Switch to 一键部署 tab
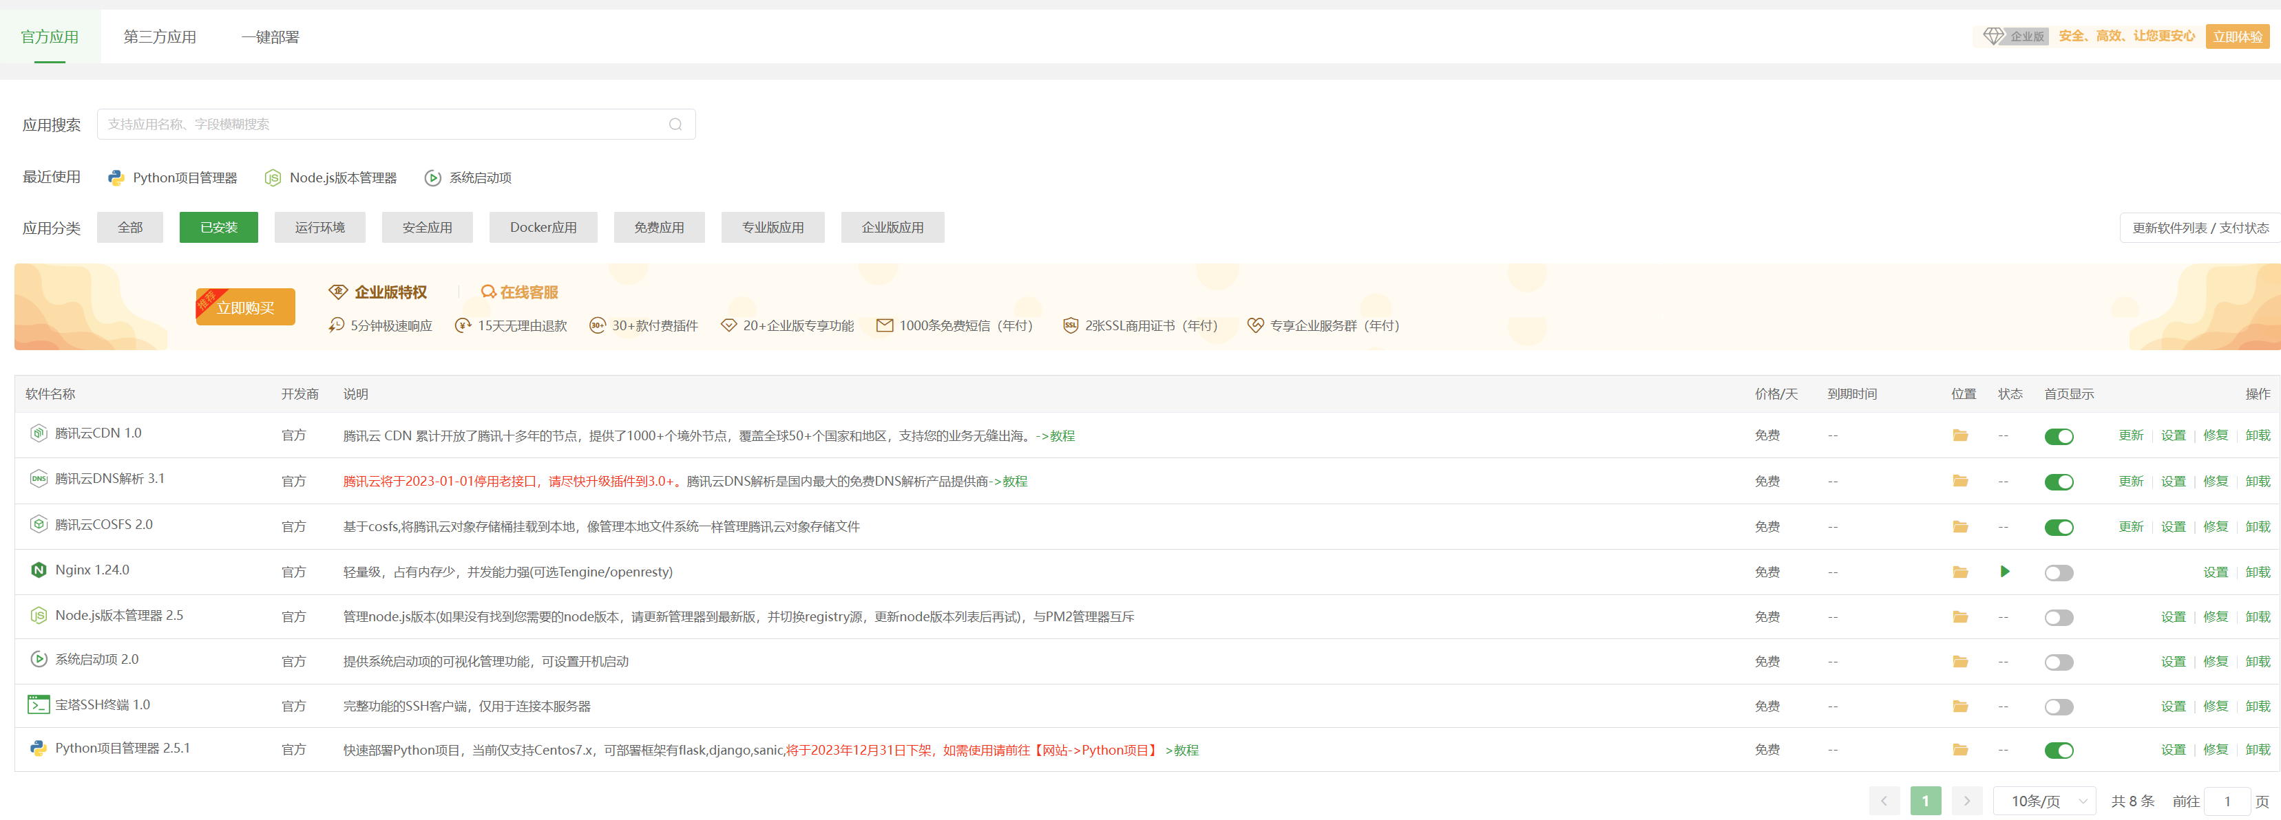This screenshot has width=2281, height=820. click(270, 37)
